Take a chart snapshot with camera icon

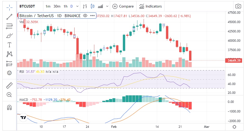[238, 6]
